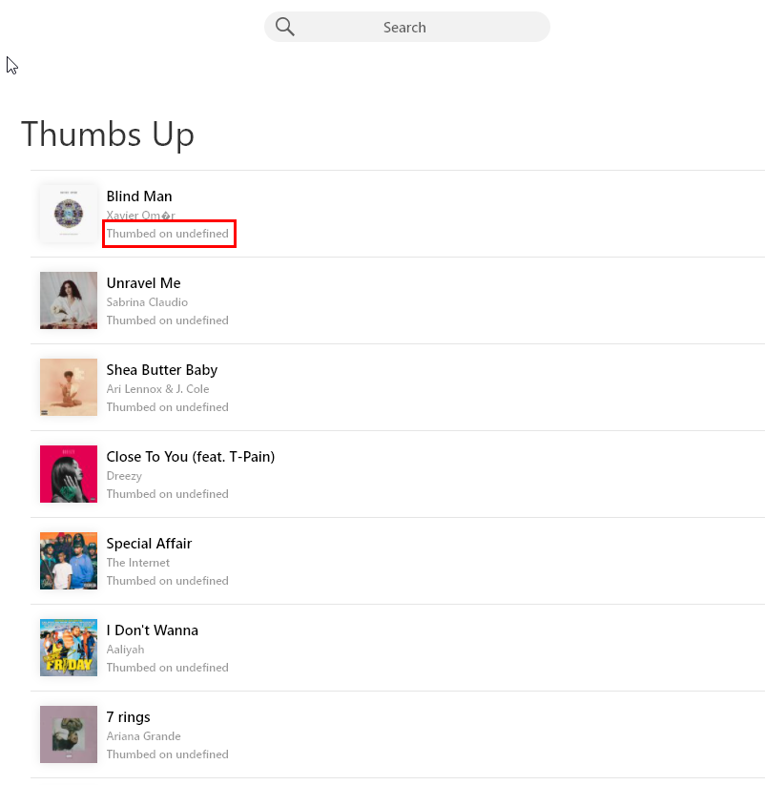Click the 7 rings album artwork

[x=69, y=734]
